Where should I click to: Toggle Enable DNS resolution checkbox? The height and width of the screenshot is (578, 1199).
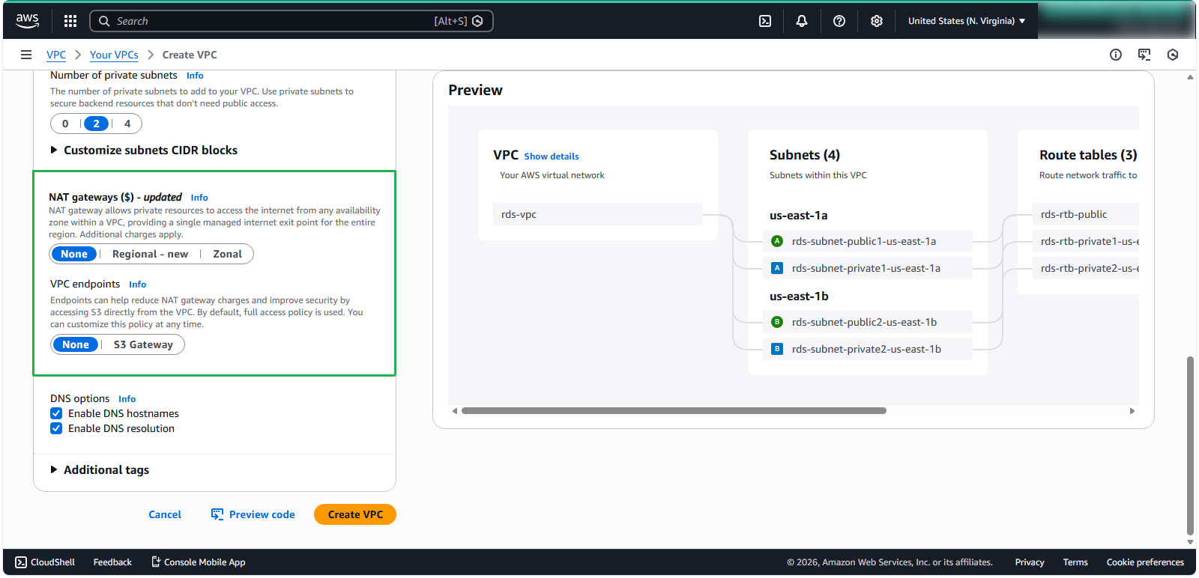coord(56,428)
